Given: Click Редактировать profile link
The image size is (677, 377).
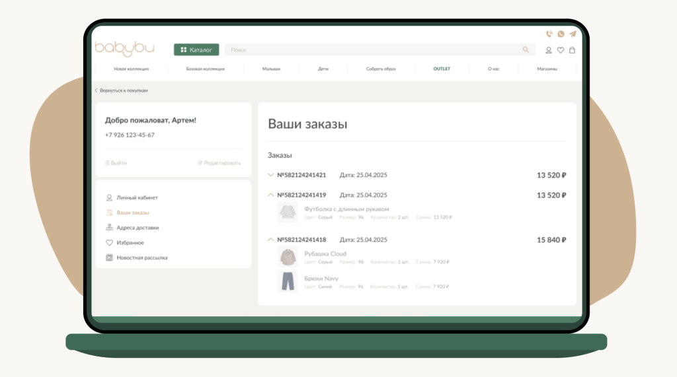Looking at the screenshot, I should pyautogui.click(x=219, y=163).
